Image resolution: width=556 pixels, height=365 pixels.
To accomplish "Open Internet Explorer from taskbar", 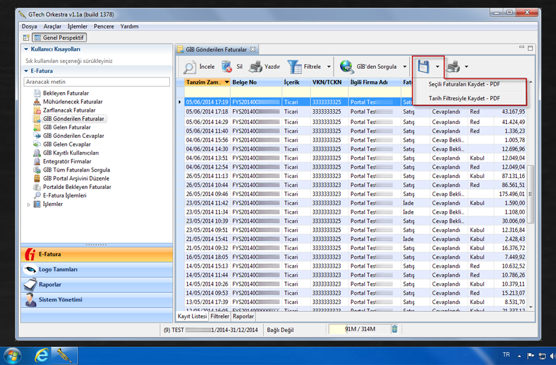I will 42,355.
